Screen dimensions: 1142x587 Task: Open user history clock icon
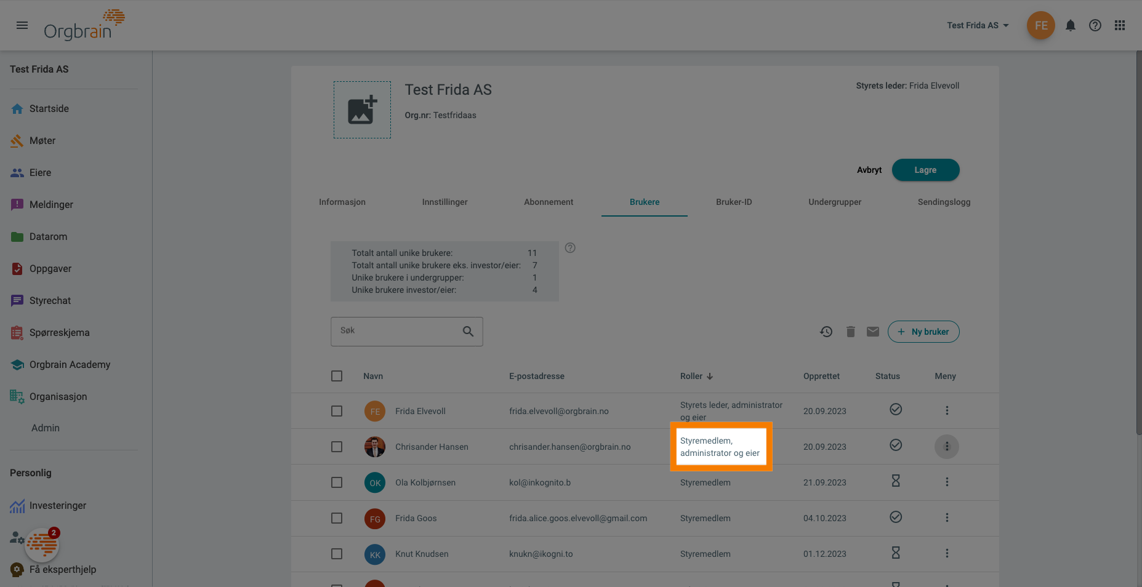click(826, 332)
